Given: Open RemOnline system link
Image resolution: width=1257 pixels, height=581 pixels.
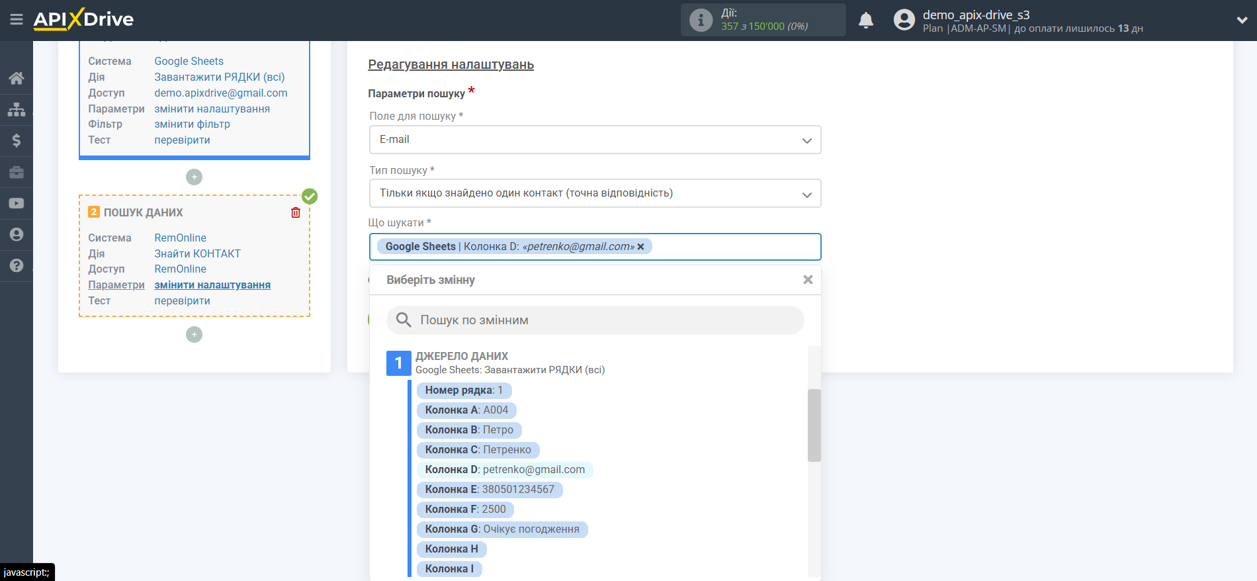Looking at the screenshot, I should point(180,238).
